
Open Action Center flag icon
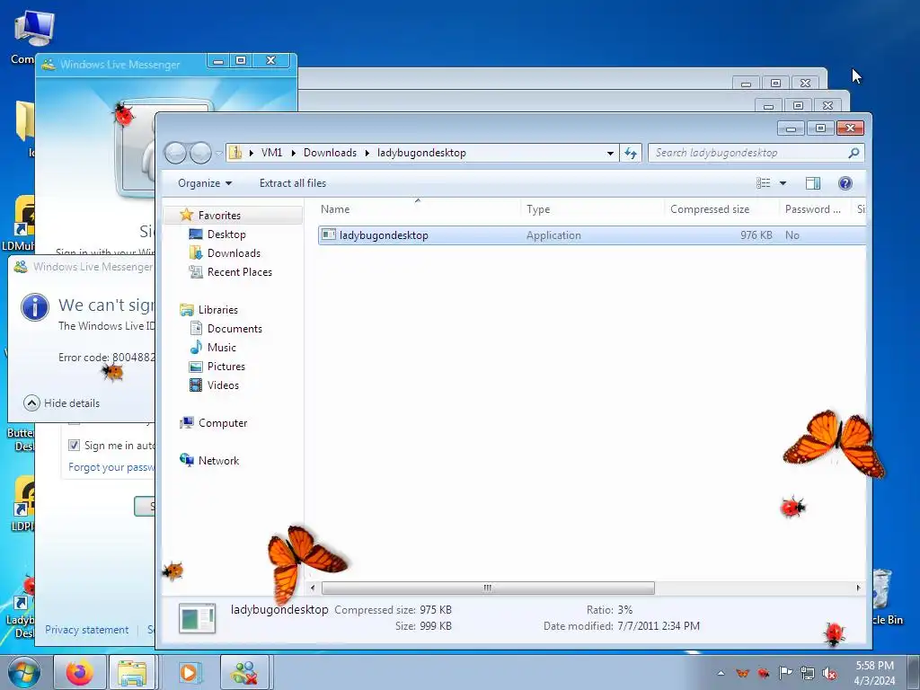click(x=785, y=672)
